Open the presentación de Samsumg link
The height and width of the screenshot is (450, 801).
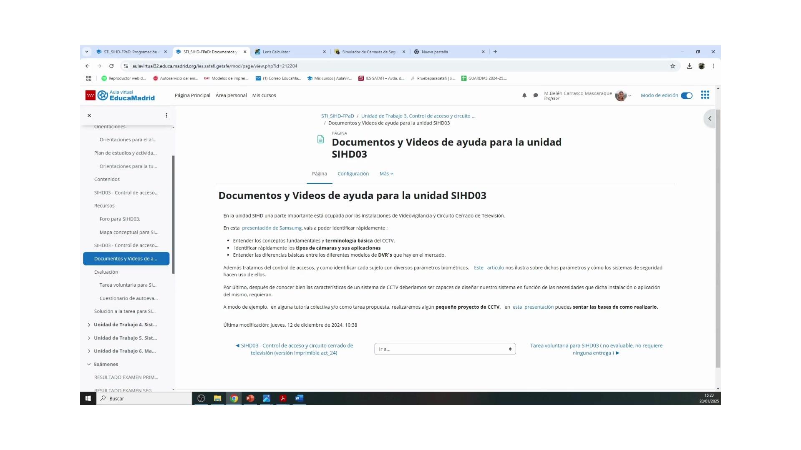coord(272,228)
